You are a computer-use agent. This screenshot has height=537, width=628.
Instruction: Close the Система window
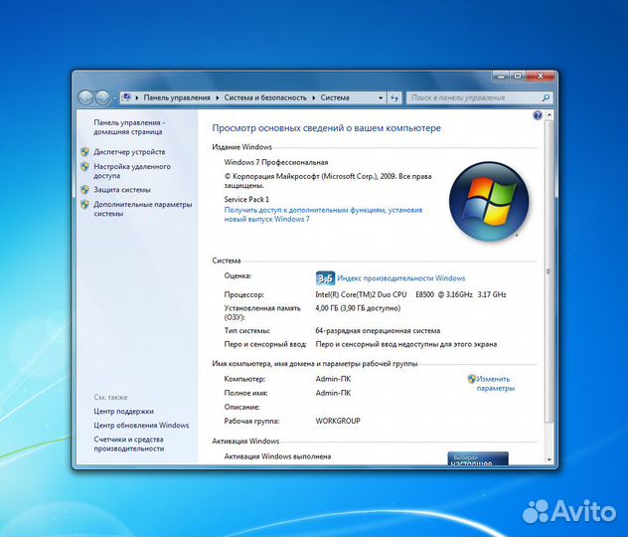coord(541,76)
